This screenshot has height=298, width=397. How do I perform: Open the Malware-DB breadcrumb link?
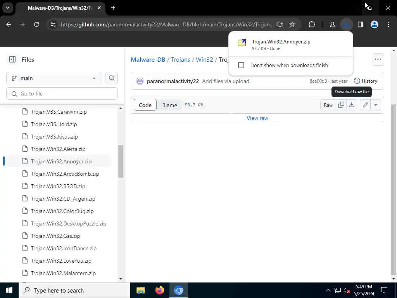click(x=148, y=59)
